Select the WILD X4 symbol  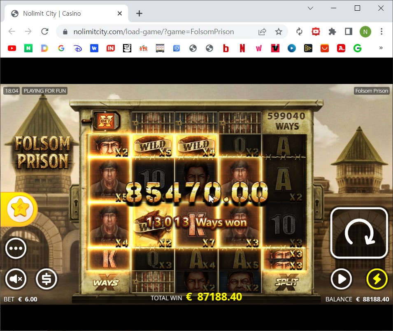pos(196,146)
